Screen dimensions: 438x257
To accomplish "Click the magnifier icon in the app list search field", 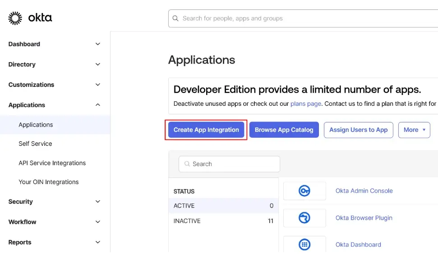I will [x=187, y=164].
